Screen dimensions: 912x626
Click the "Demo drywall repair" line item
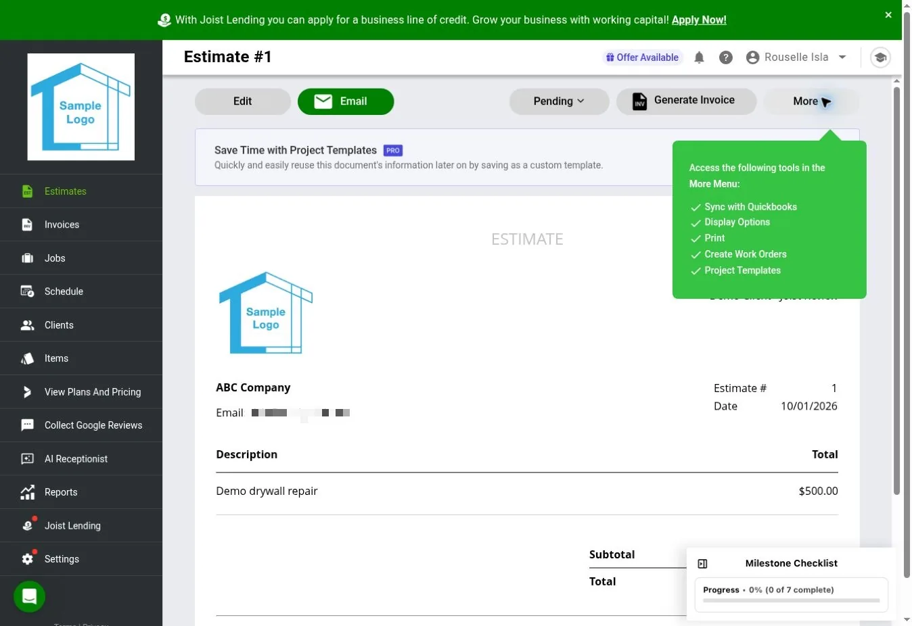(267, 491)
